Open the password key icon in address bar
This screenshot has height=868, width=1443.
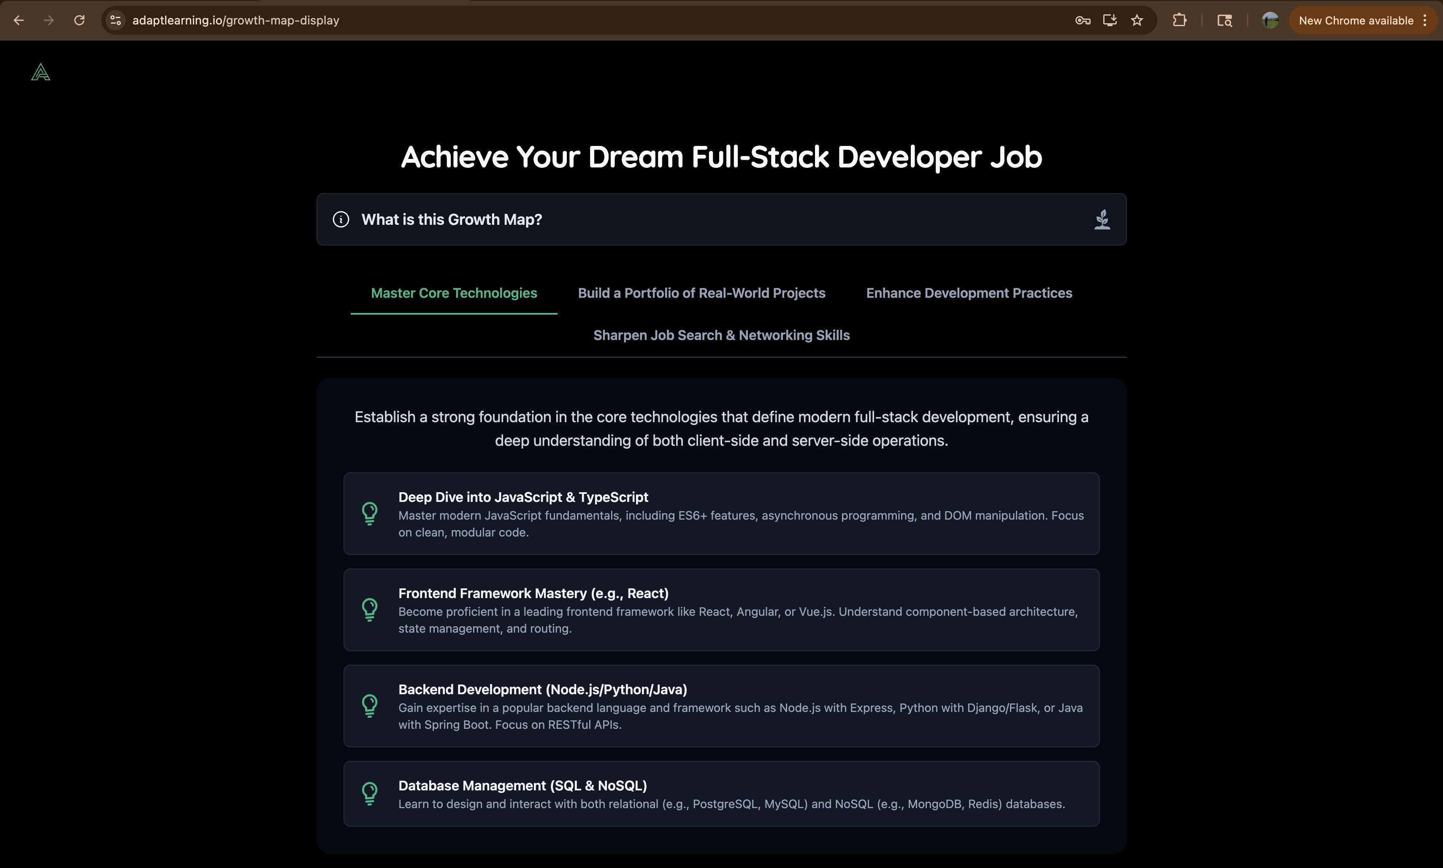(1082, 21)
